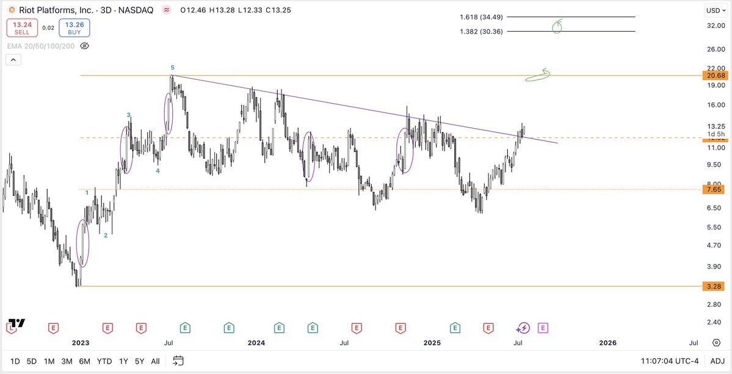Open the EMA 20/50/100/200 indicator label

(x=41, y=46)
